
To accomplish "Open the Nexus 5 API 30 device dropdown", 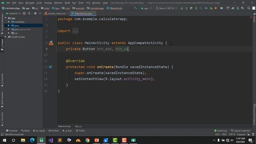I will pyautogui.click(x=166, y=8).
